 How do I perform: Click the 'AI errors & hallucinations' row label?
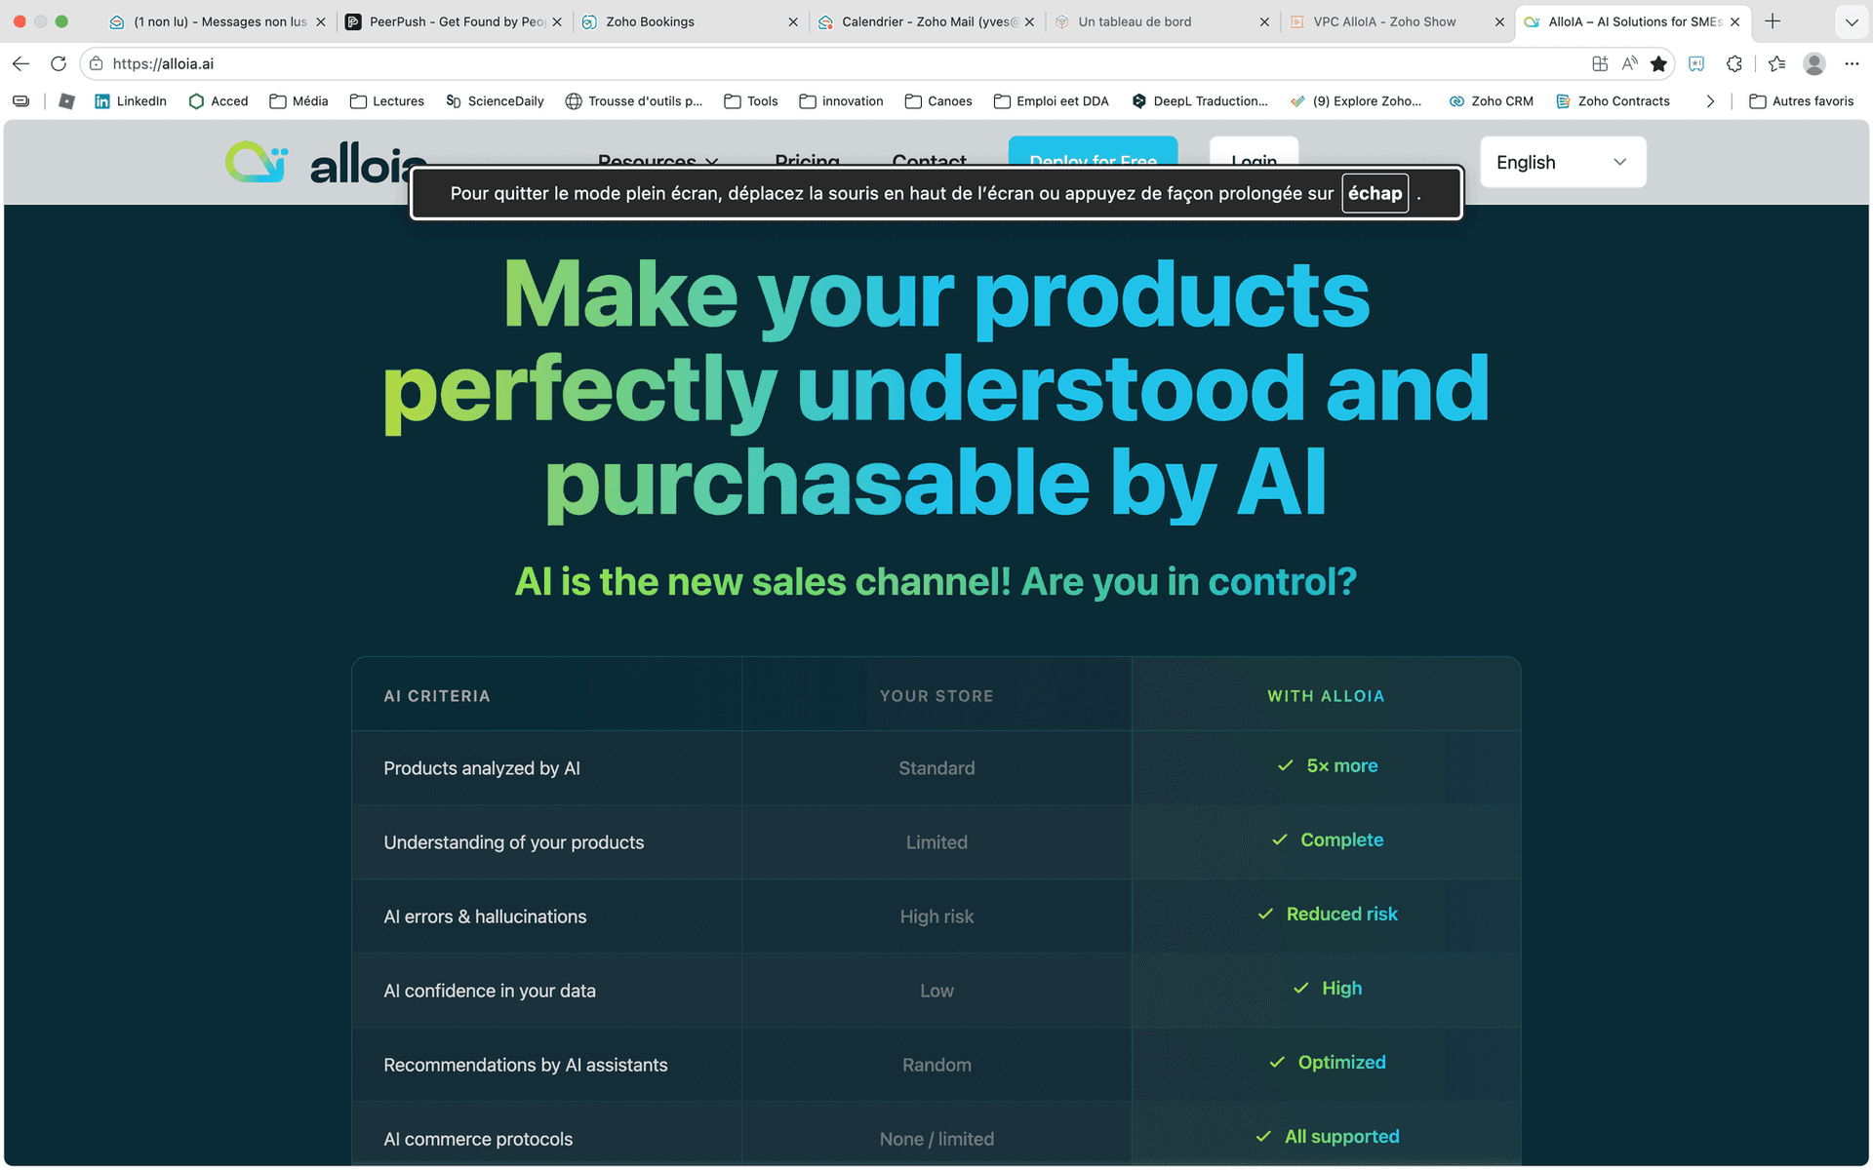(485, 916)
